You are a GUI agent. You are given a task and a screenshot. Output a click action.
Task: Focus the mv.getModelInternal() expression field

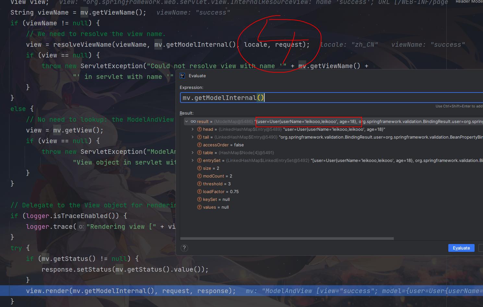[x=331, y=98]
